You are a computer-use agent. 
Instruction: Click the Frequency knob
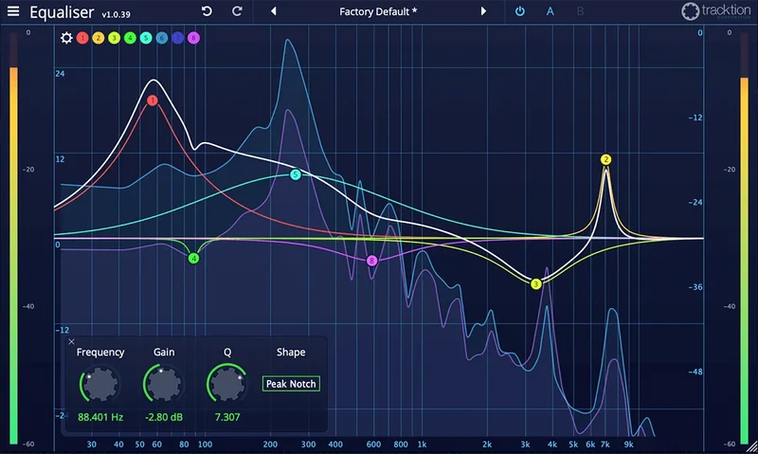click(100, 385)
